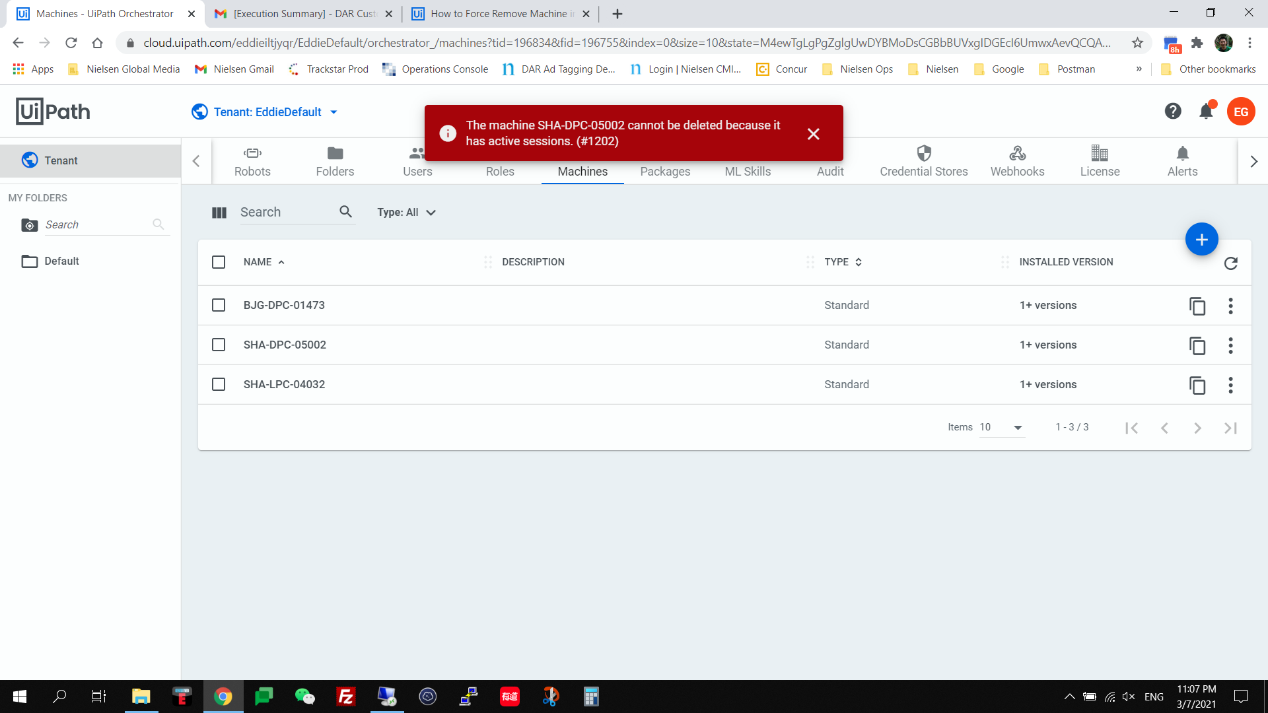Refresh the machines list
This screenshot has width=1268, height=713.
[1230, 263]
